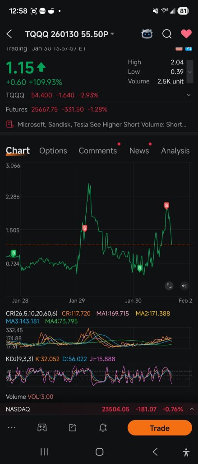Toggle the pink heart watchlist favorite

point(186,34)
